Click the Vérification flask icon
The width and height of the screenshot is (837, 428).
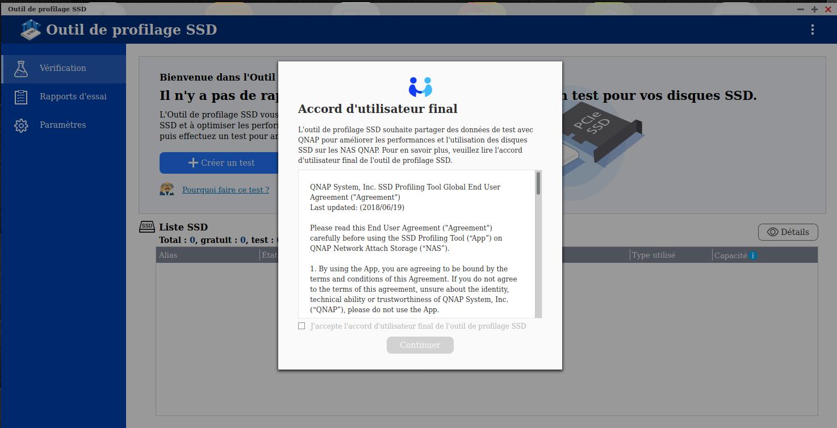pos(21,69)
